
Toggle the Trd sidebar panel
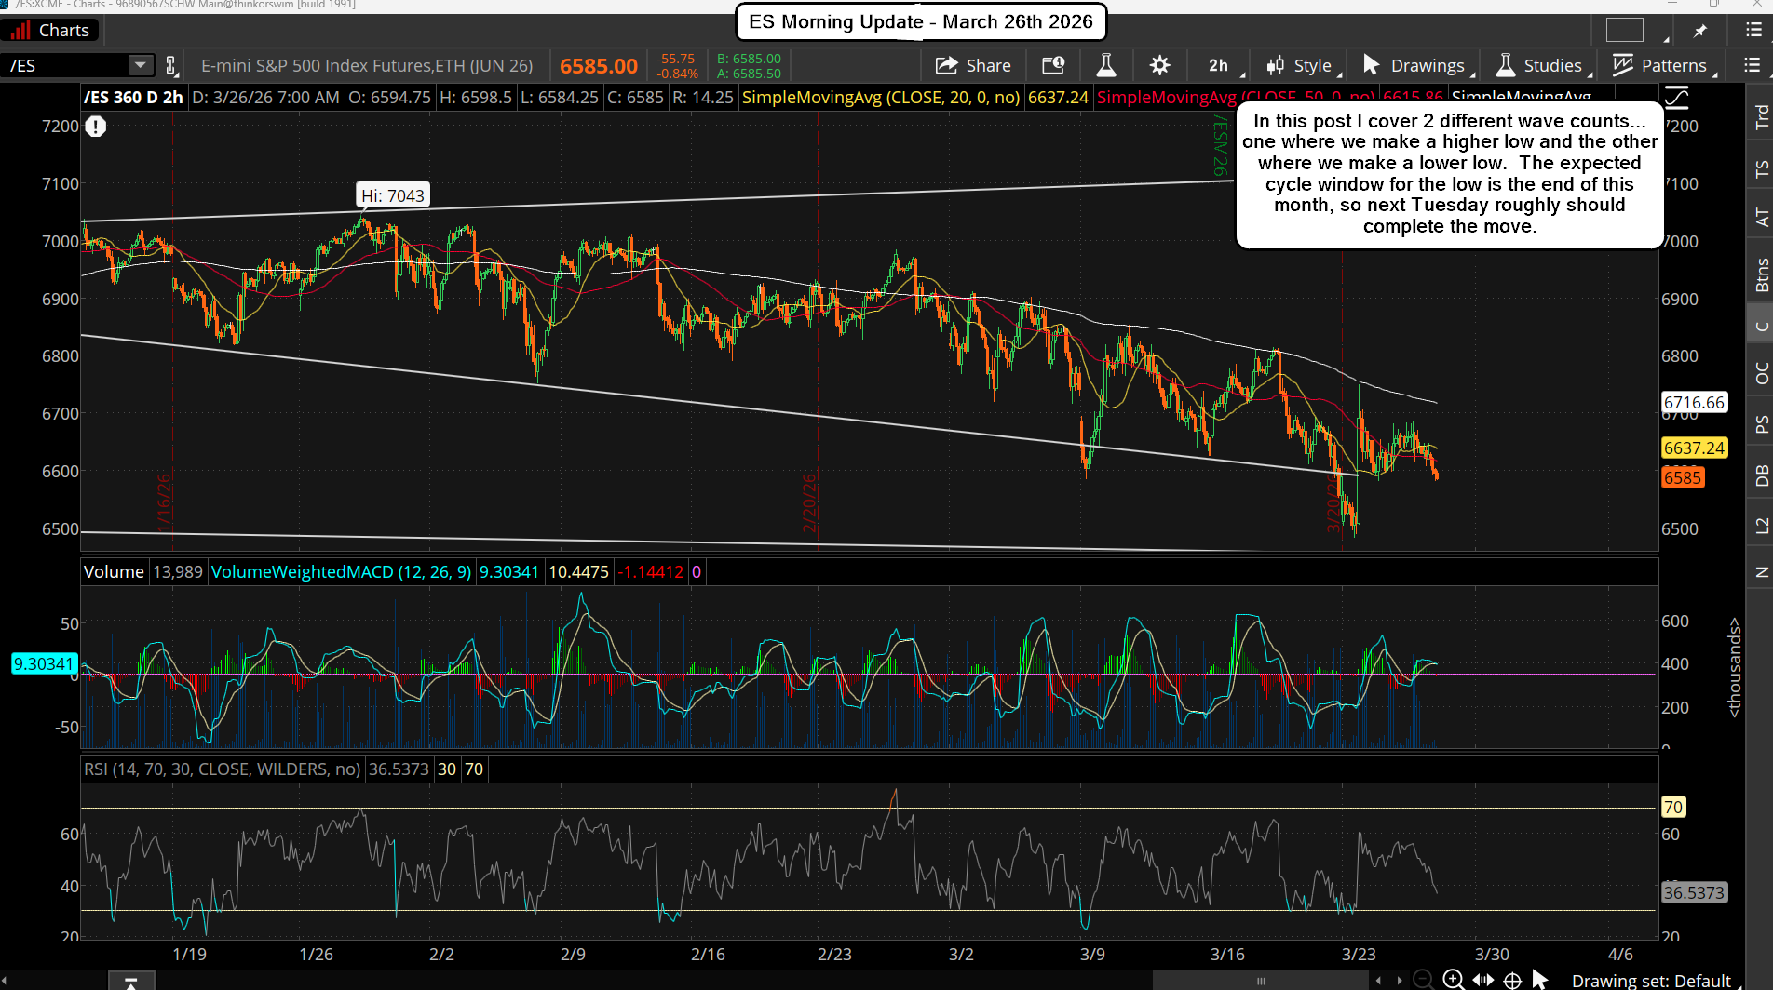pos(1761,116)
